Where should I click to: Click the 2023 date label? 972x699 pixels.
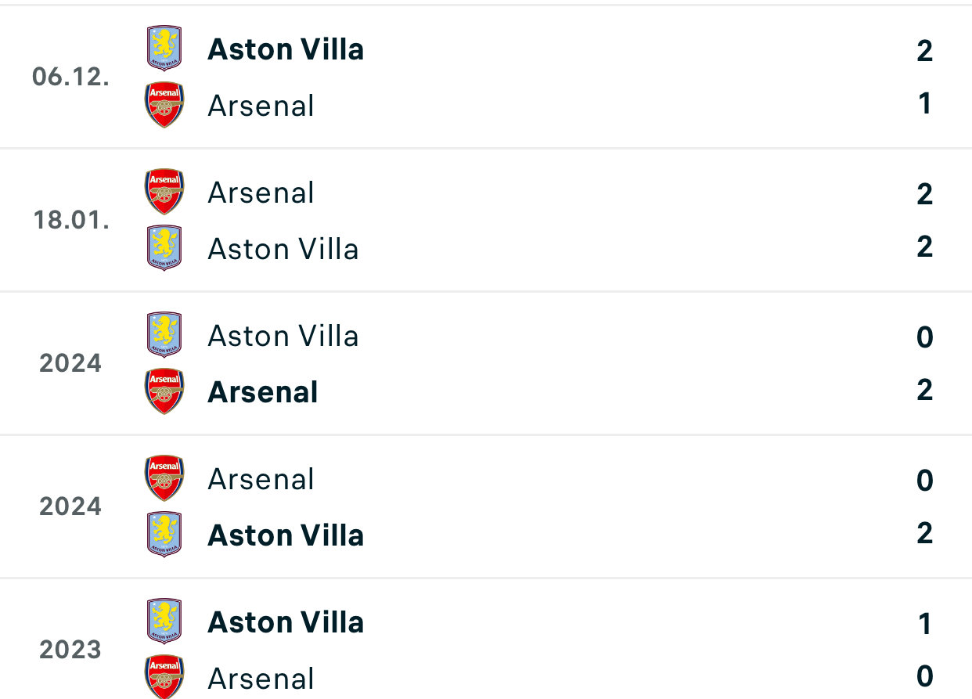(70, 650)
